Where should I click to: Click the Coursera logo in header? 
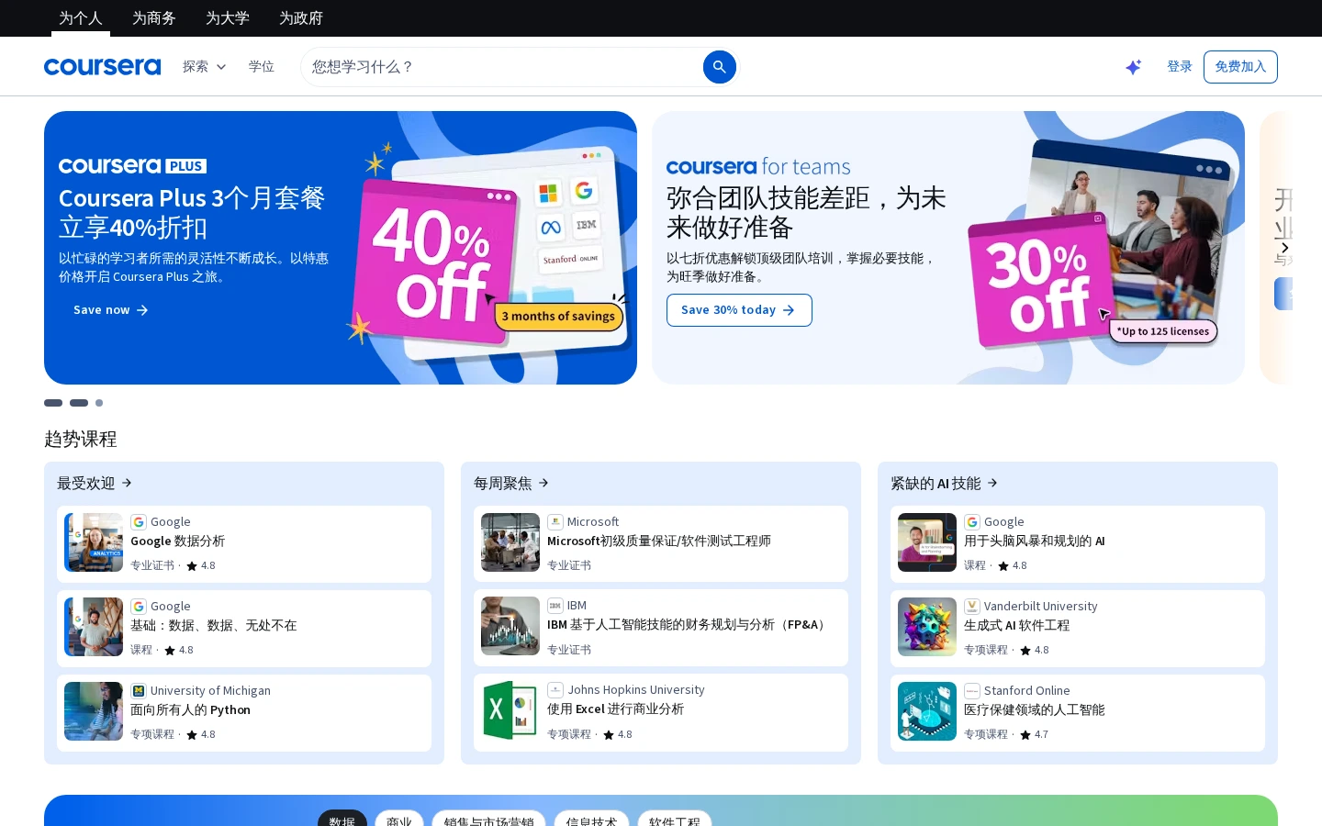point(102,67)
